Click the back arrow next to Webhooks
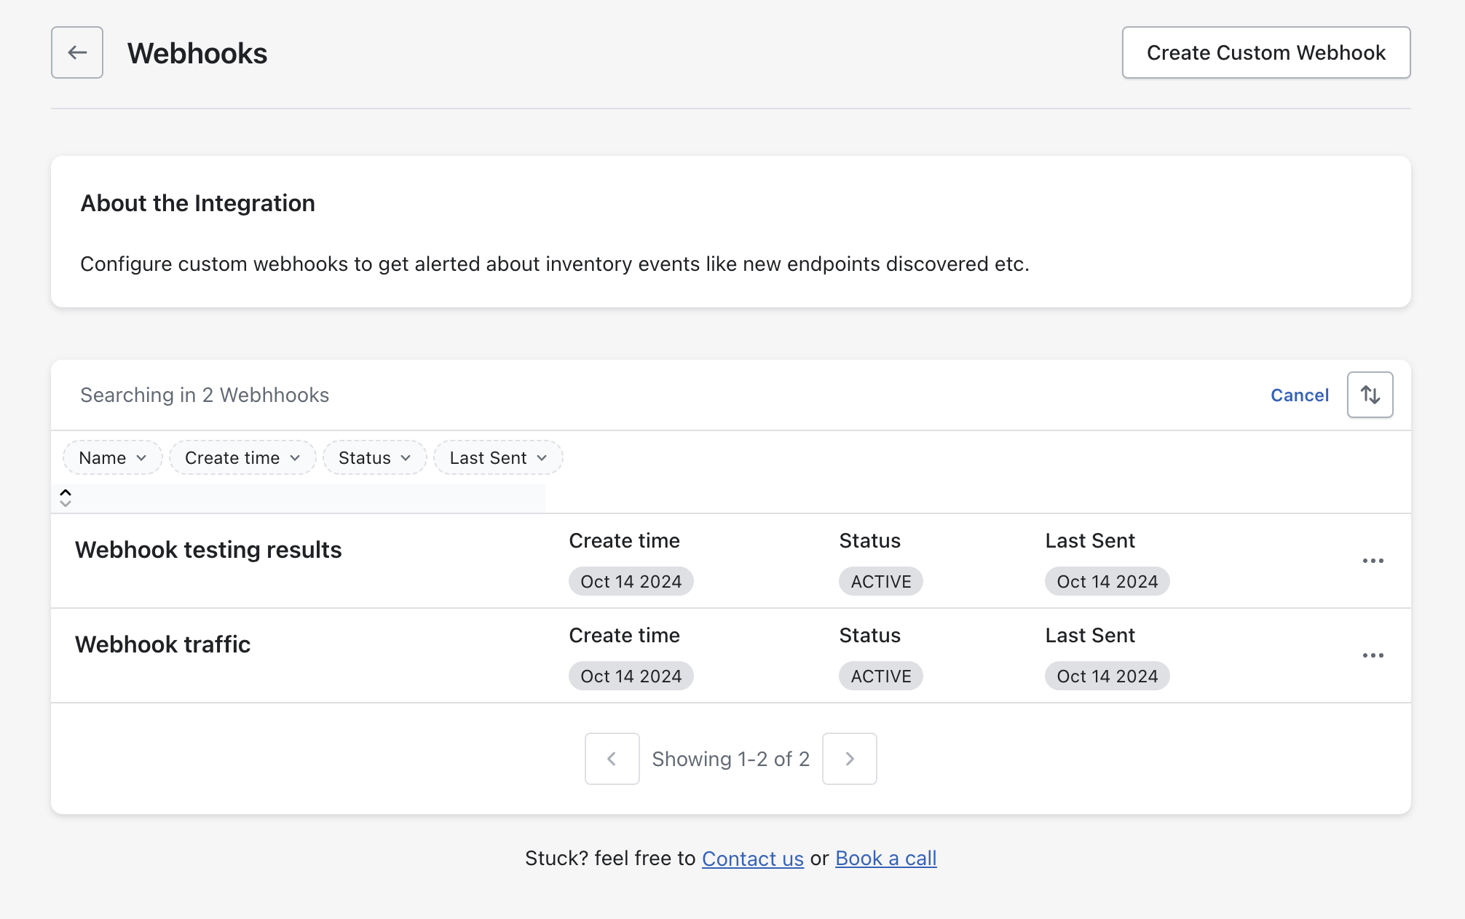This screenshot has width=1465, height=919. (77, 52)
